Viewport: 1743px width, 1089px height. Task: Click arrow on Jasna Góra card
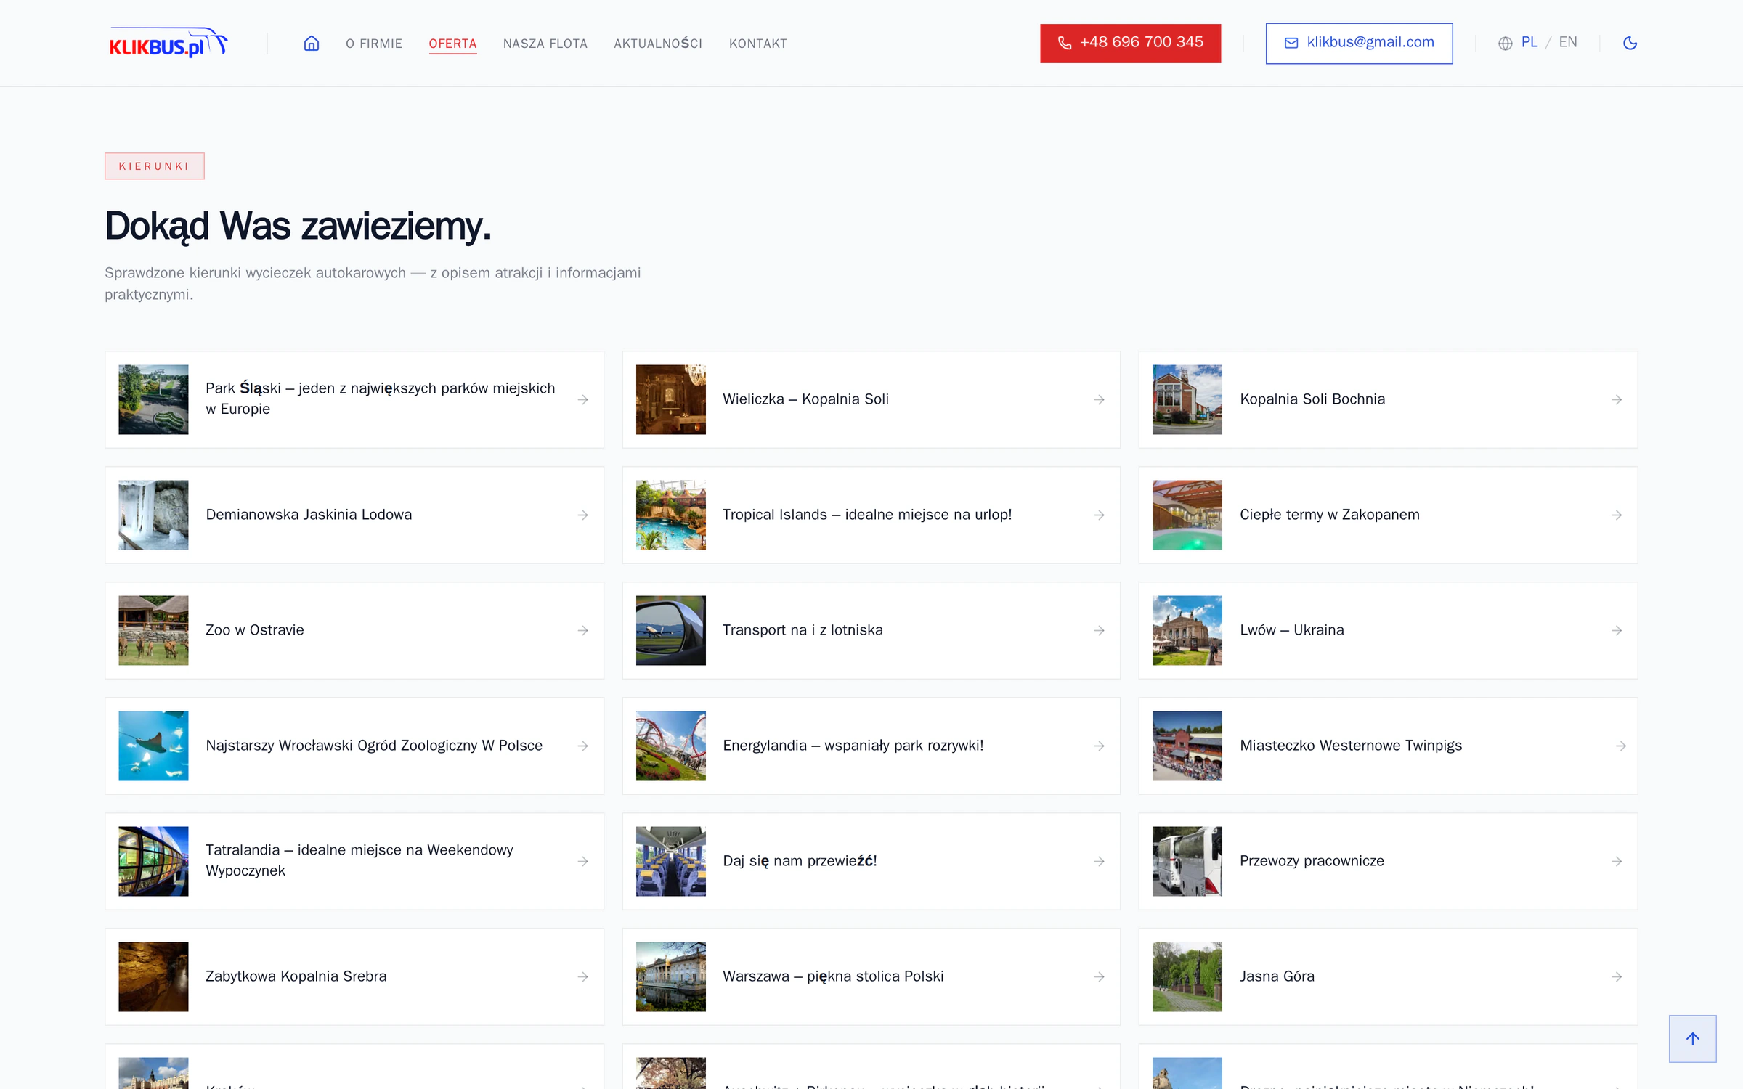(1616, 977)
